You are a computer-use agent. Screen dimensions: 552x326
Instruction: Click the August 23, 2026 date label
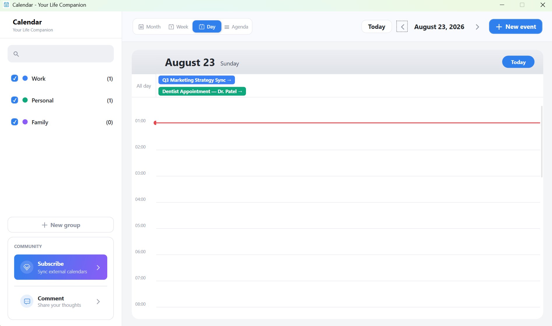tap(439, 27)
